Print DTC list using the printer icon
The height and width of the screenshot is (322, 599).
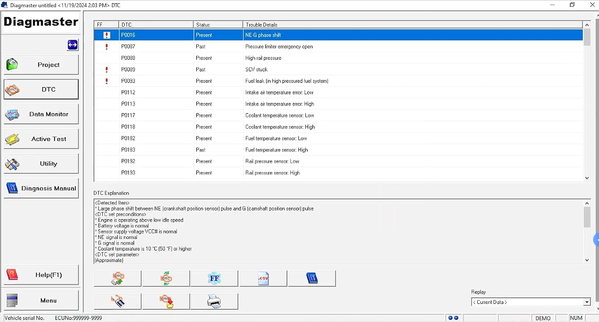point(214,302)
